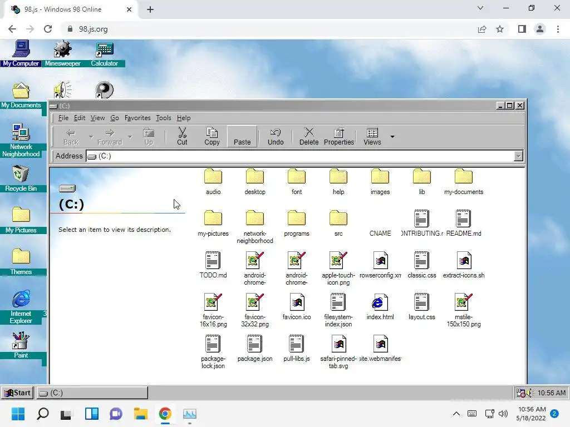Select favicon-16x16.png file
The image size is (570, 427).
pos(213,310)
